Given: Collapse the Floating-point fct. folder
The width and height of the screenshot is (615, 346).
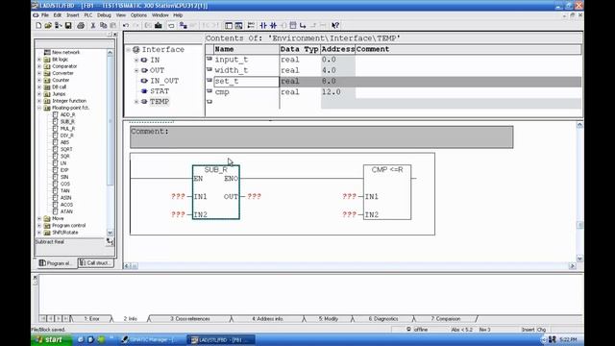Looking at the screenshot, I should coord(39,108).
